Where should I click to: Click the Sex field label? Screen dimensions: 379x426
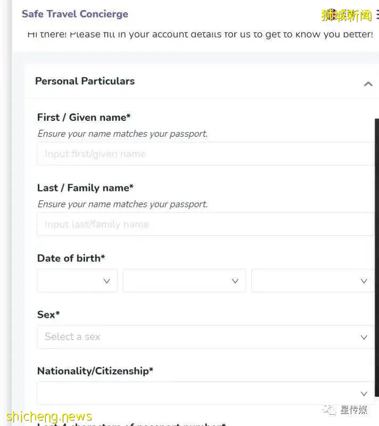(48, 315)
